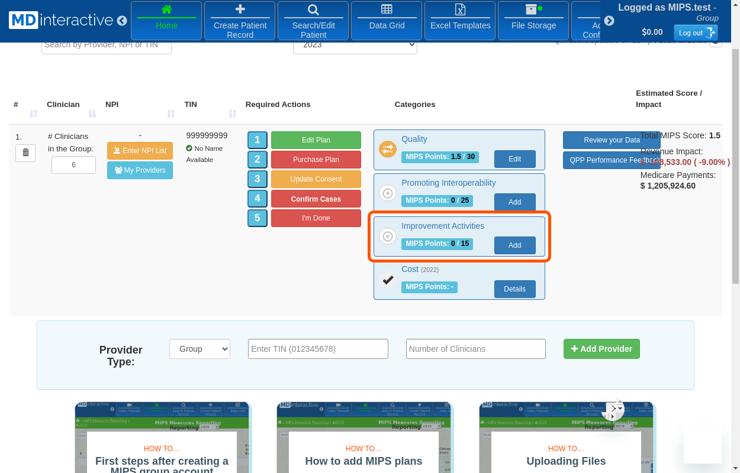
Task: Click the Quality category arrows icon
Action: [388, 150]
